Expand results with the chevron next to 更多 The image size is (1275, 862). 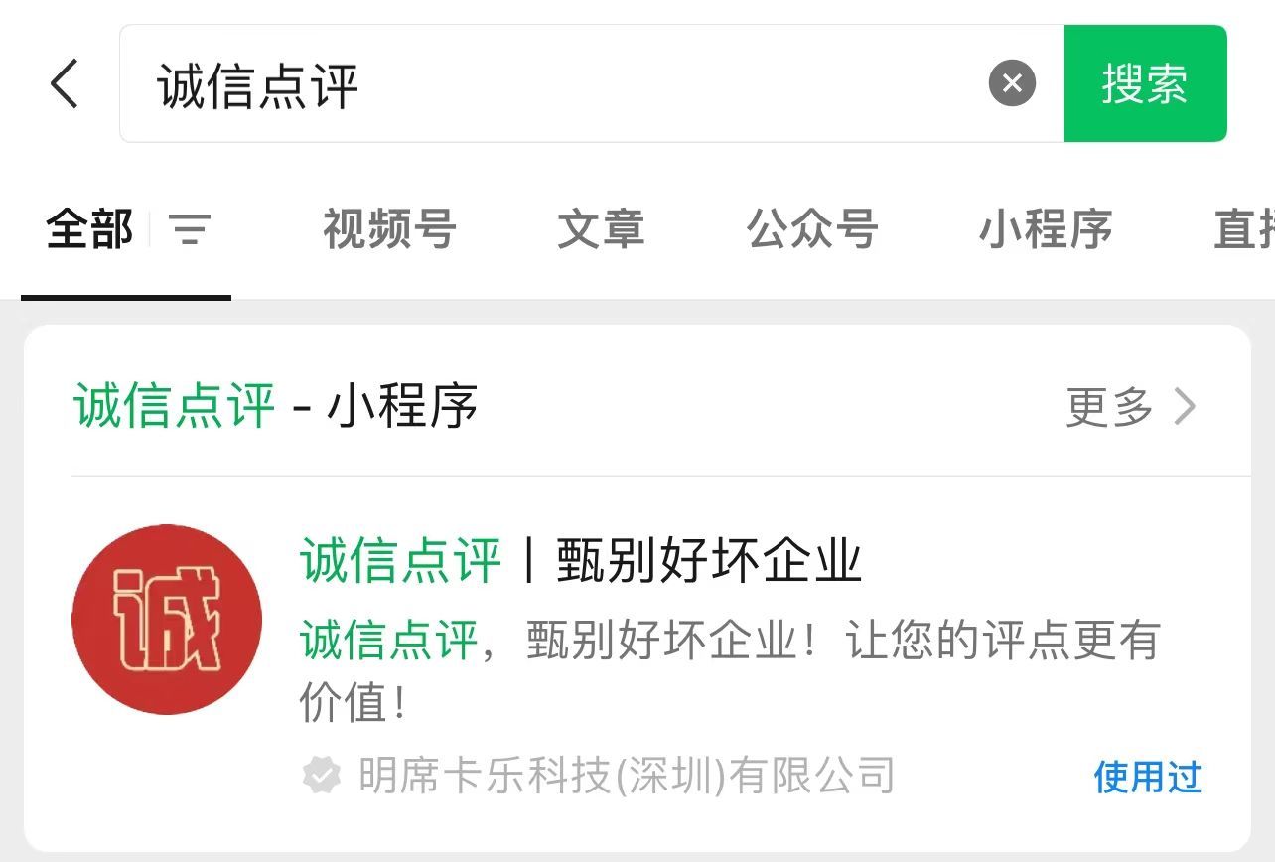click(x=1185, y=407)
